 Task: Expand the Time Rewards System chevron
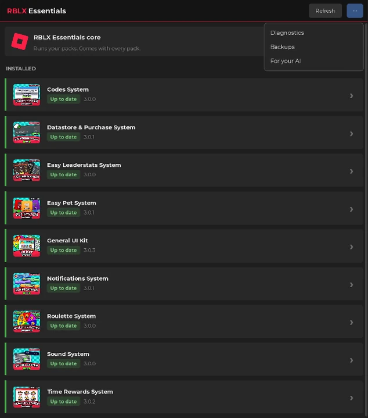352,398
